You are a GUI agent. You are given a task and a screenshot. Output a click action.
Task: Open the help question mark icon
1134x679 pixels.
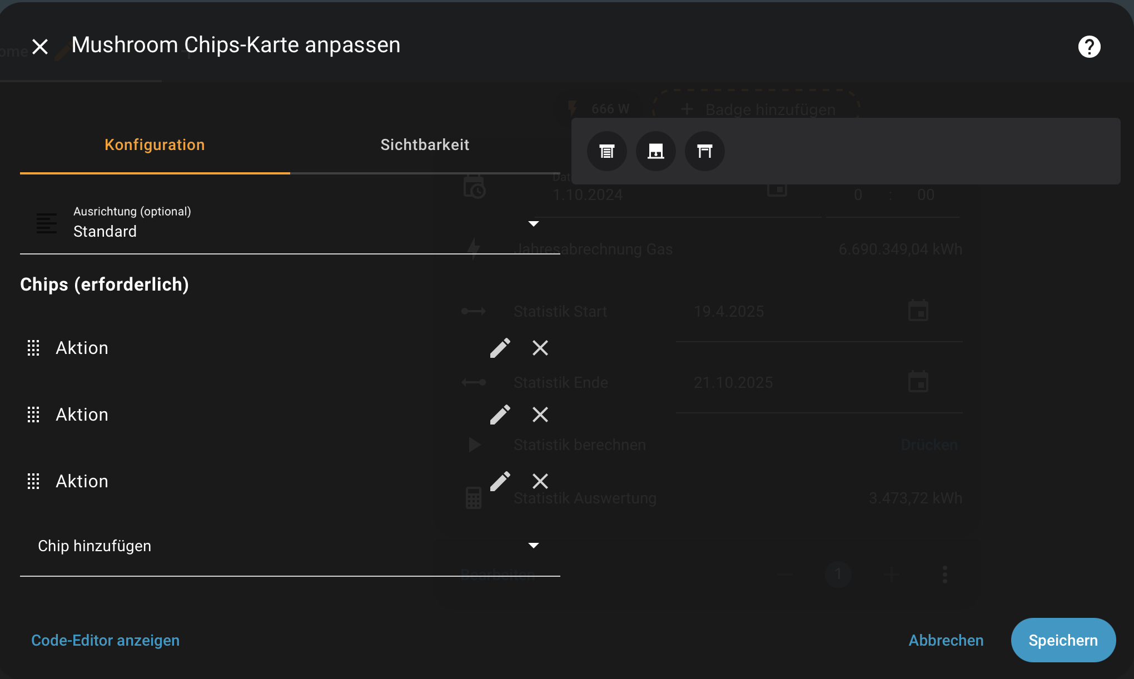(1089, 47)
